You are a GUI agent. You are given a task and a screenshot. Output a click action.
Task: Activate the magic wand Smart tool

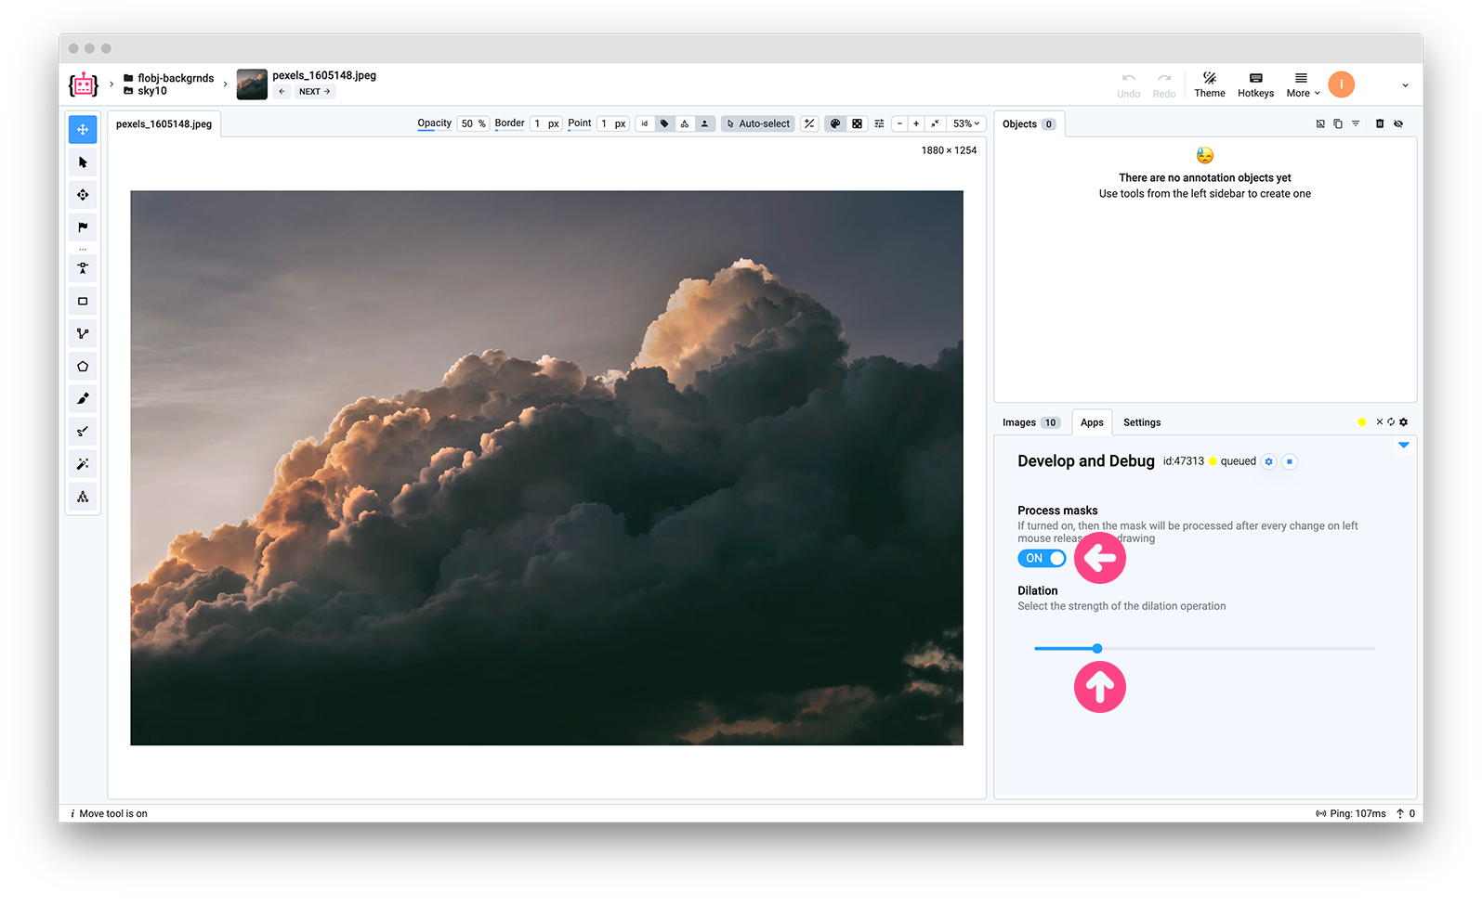[83, 464]
